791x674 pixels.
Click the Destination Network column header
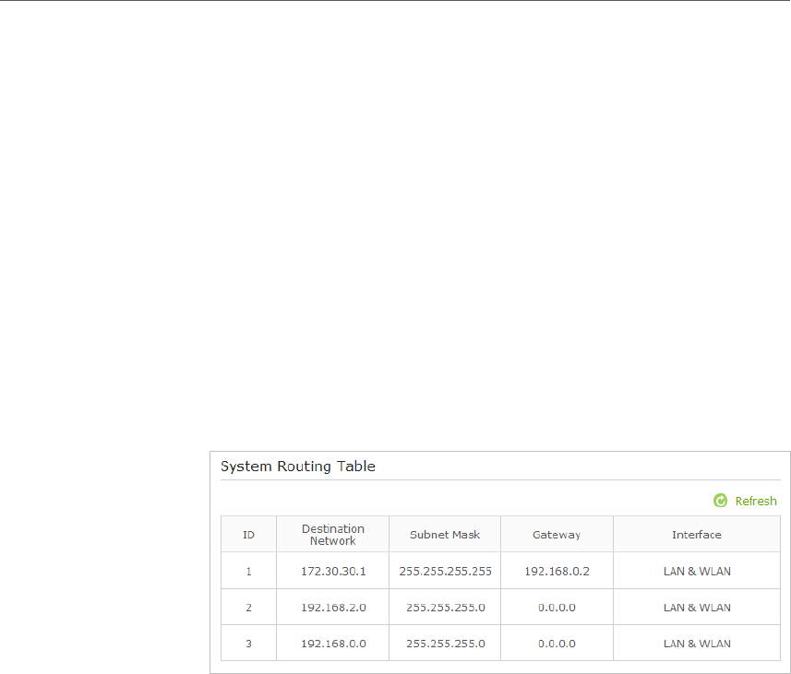333,535
